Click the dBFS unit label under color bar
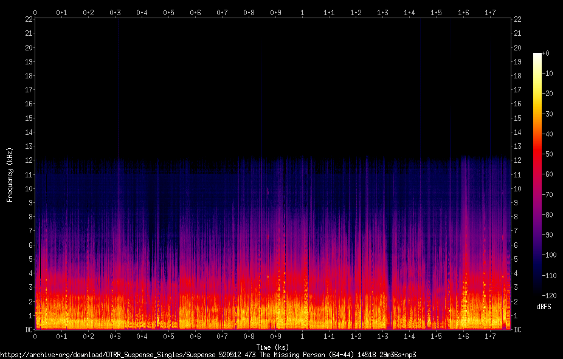Image resolution: width=563 pixels, height=359 pixels. pos(544,307)
